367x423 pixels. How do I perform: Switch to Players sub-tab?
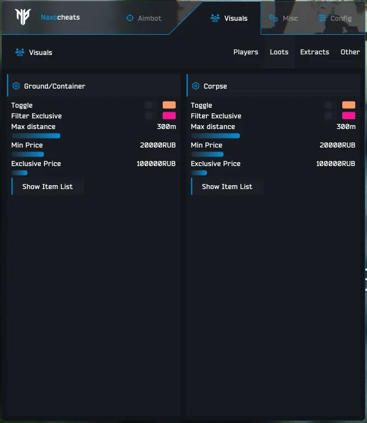(x=246, y=52)
